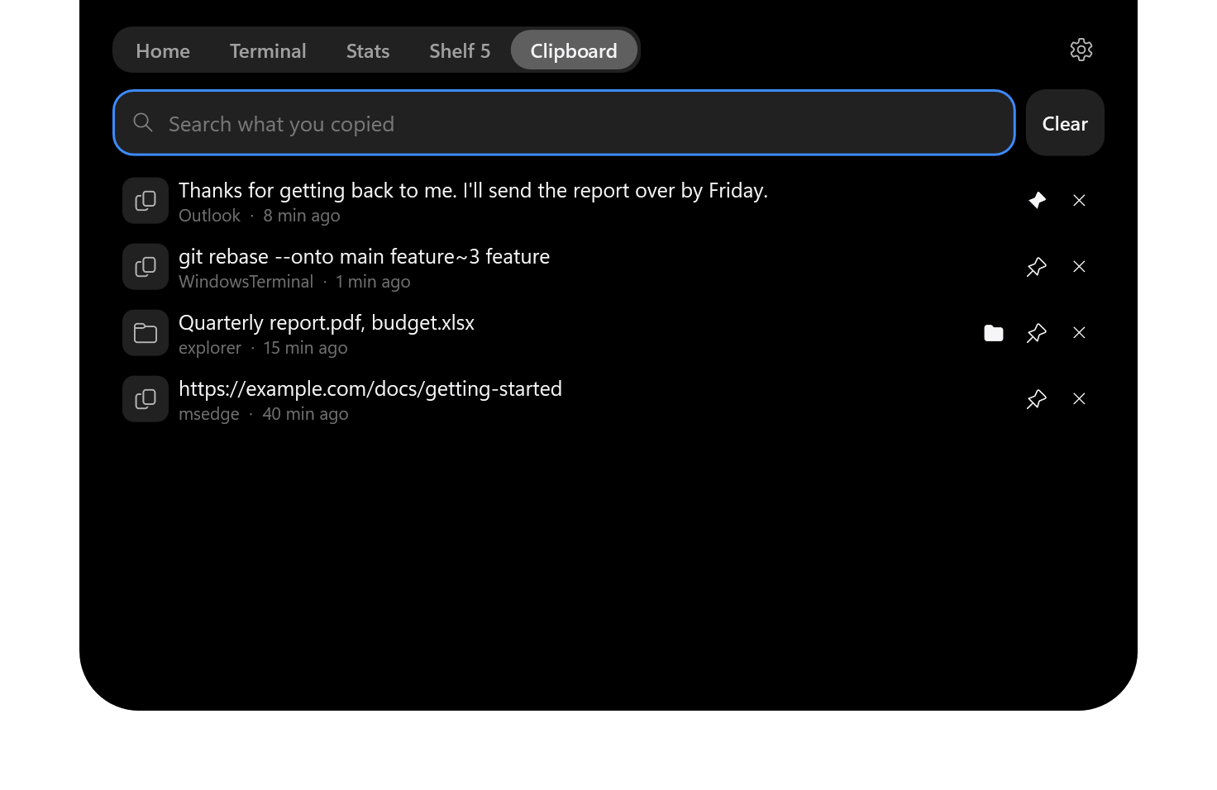Remove the git rebase entry

click(x=1079, y=267)
